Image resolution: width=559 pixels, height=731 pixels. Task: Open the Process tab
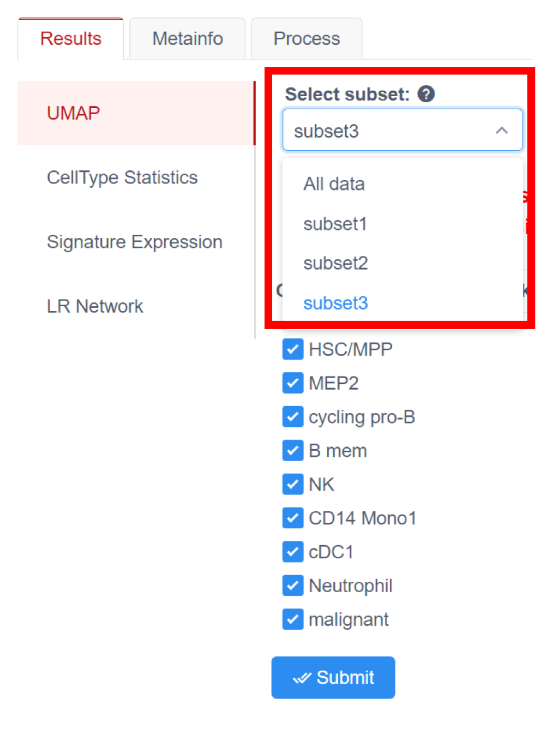(x=306, y=39)
